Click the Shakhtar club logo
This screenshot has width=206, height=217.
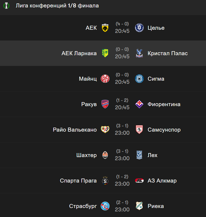click(105, 155)
